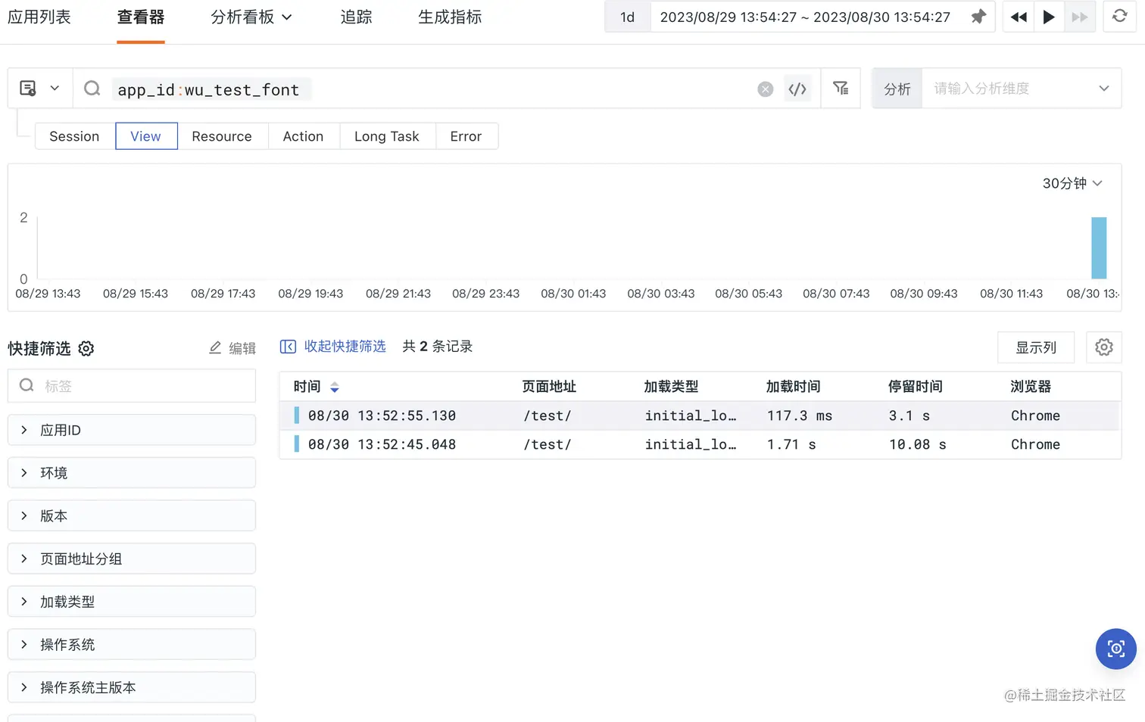Change the 30分钟 chart interval
The image size is (1145, 722).
[1072, 183]
